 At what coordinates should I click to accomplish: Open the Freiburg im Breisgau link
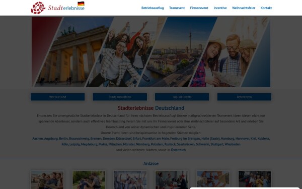click(x=185, y=139)
